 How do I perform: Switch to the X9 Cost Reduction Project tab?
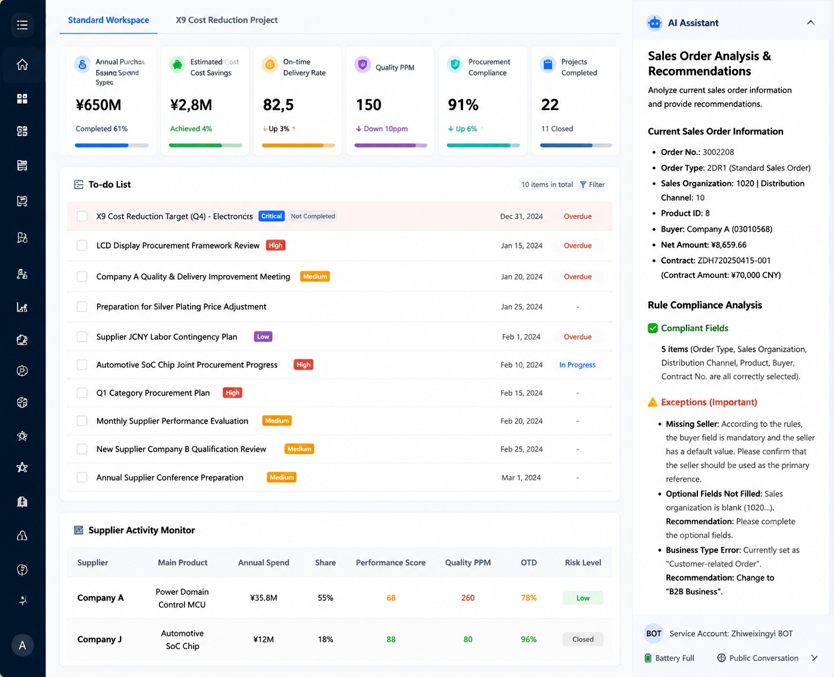click(x=226, y=20)
